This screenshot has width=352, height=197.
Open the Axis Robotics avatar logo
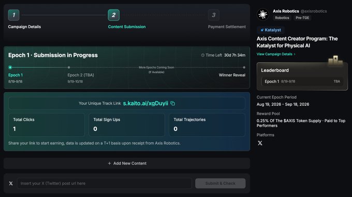click(x=262, y=14)
